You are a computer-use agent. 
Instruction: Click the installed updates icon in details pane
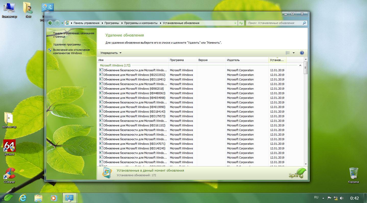pyautogui.click(x=107, y=173)
